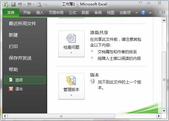The height and width of the screenshot is (121, 169).
Task: Click the horizontal scrollbar thumb
Action: point(61,116)
